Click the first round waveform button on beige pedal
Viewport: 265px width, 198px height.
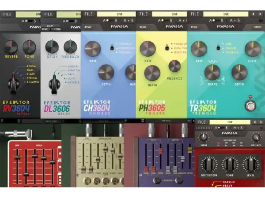coord(87,181)
